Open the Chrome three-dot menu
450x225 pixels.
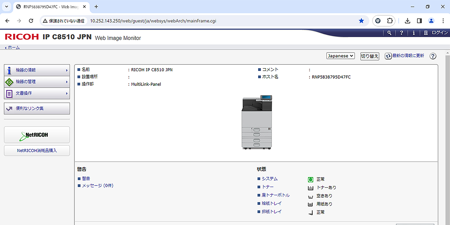tap(443, 21)
